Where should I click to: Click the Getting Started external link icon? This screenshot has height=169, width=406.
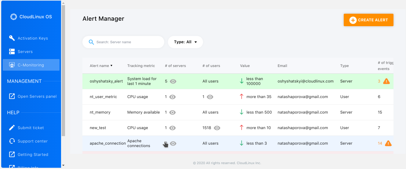click(x=12, y=154)
